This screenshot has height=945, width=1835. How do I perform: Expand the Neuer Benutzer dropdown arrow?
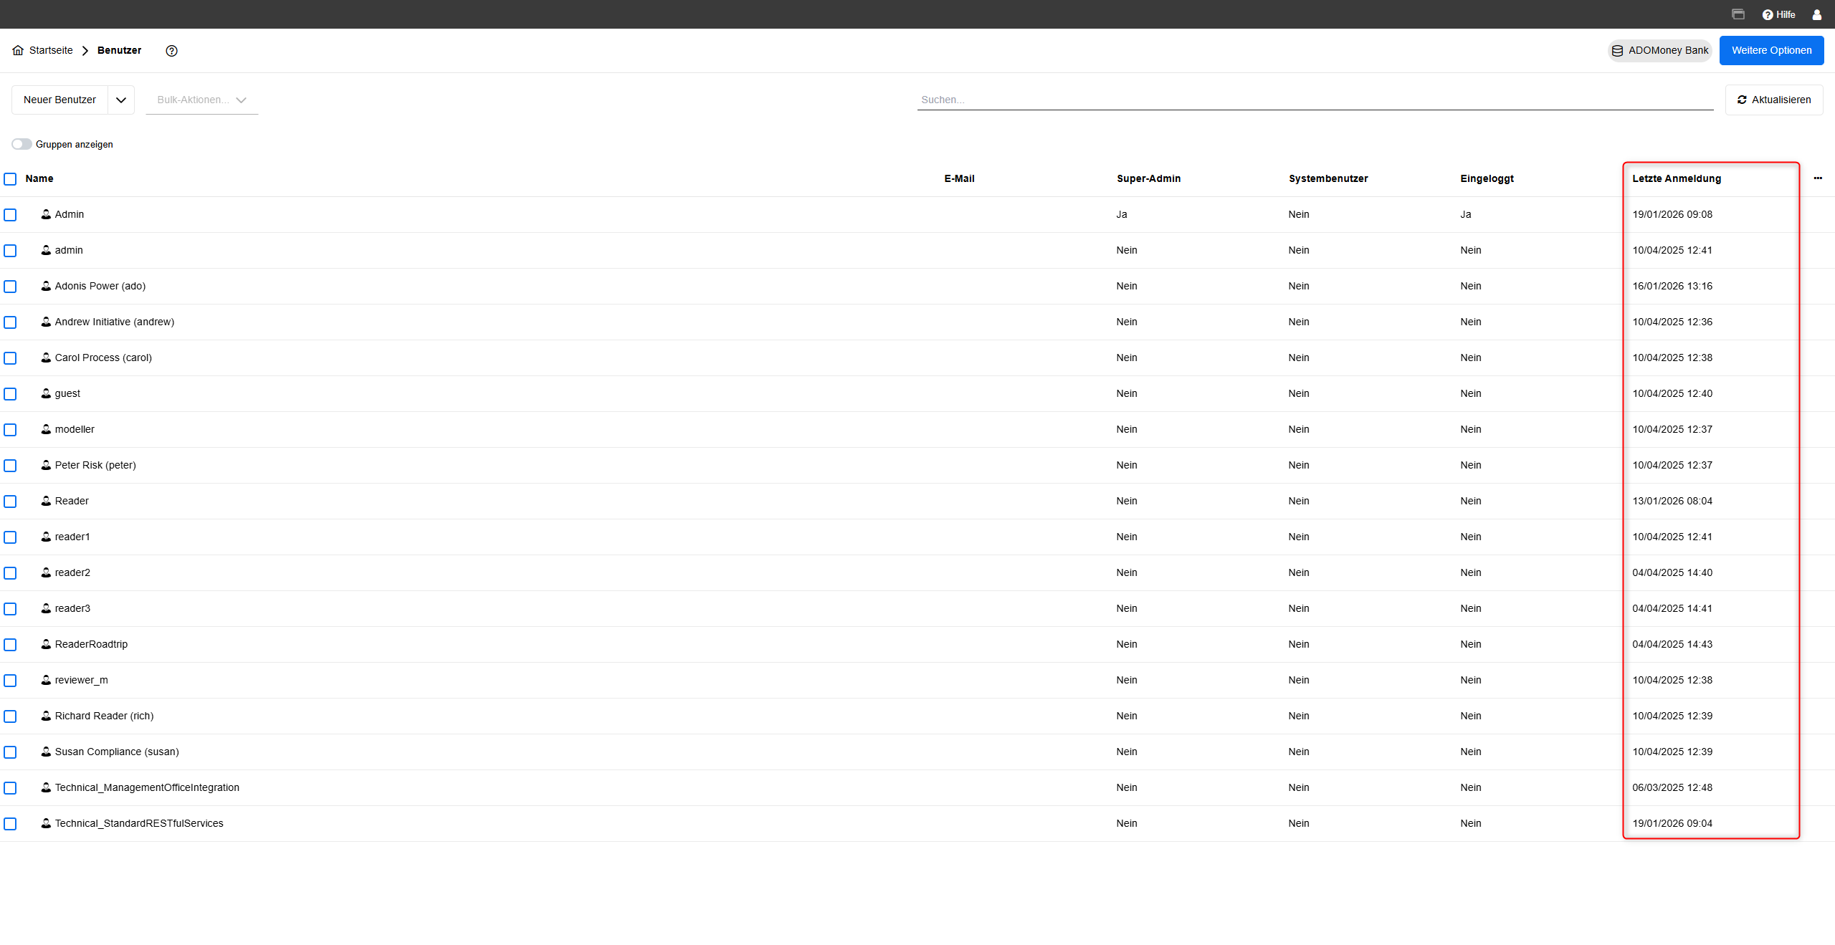(121, 100)
